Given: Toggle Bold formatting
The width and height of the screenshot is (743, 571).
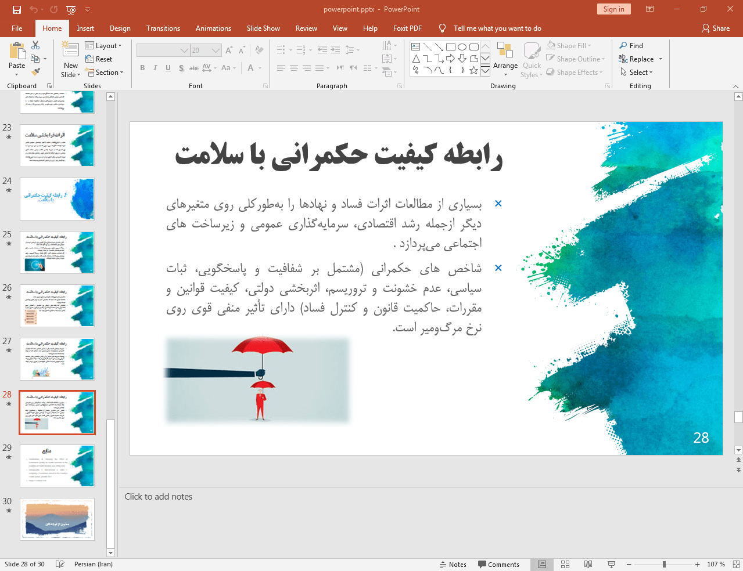Looking at the screenshot, I should [142, 68].
